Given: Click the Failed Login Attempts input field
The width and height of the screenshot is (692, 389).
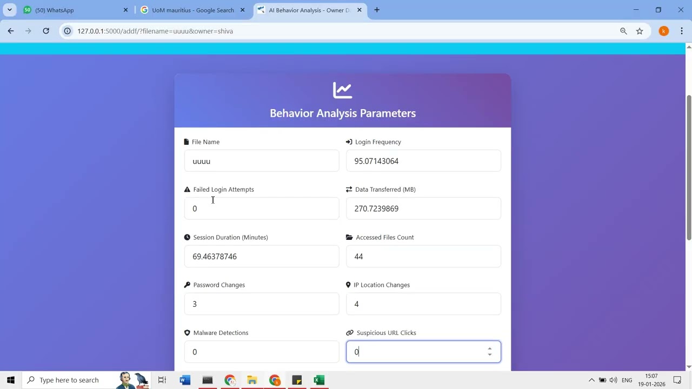Looking at the screenshot, I should [262, 209].
